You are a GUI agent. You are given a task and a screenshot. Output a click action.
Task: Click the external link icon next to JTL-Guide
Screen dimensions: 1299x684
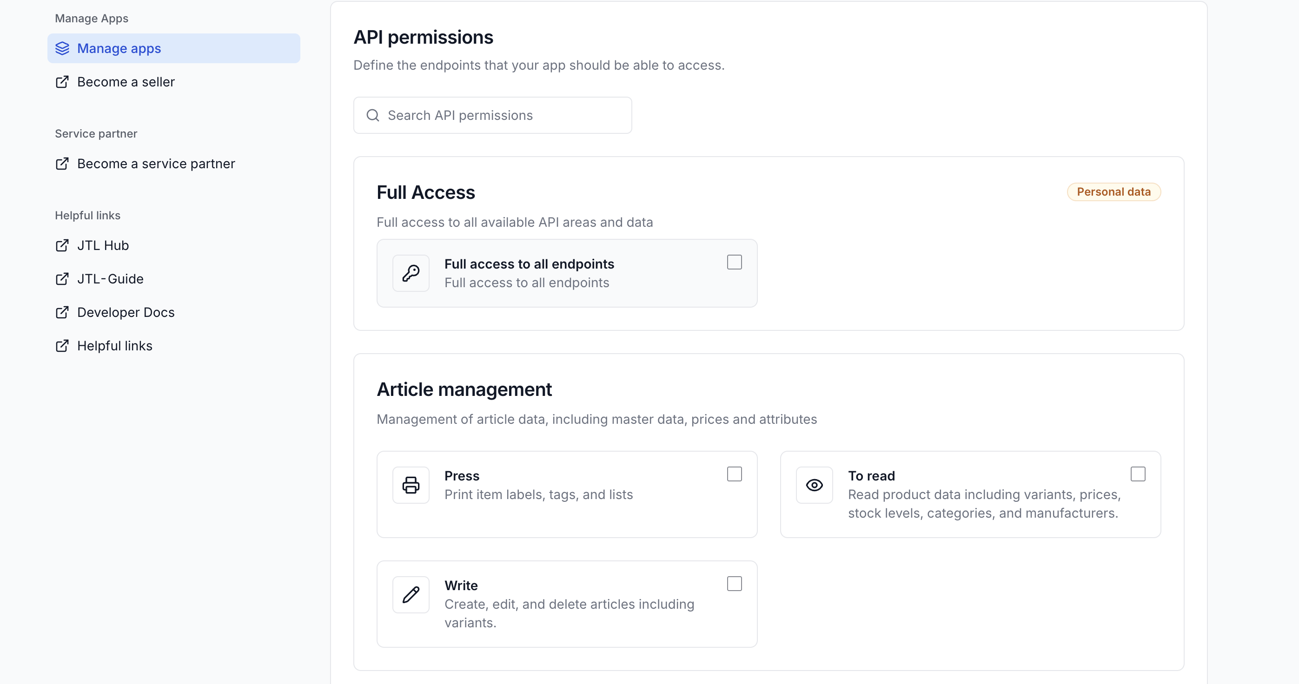pos(62,279)
